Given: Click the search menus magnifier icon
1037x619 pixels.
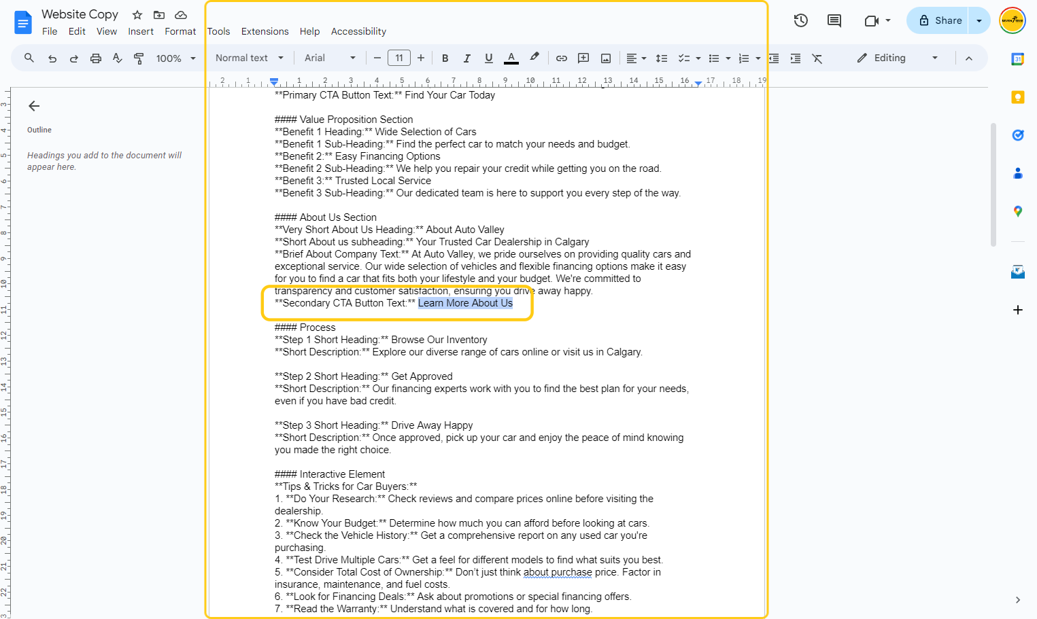Looking at the screenshot, I should (x=29, y=58).
